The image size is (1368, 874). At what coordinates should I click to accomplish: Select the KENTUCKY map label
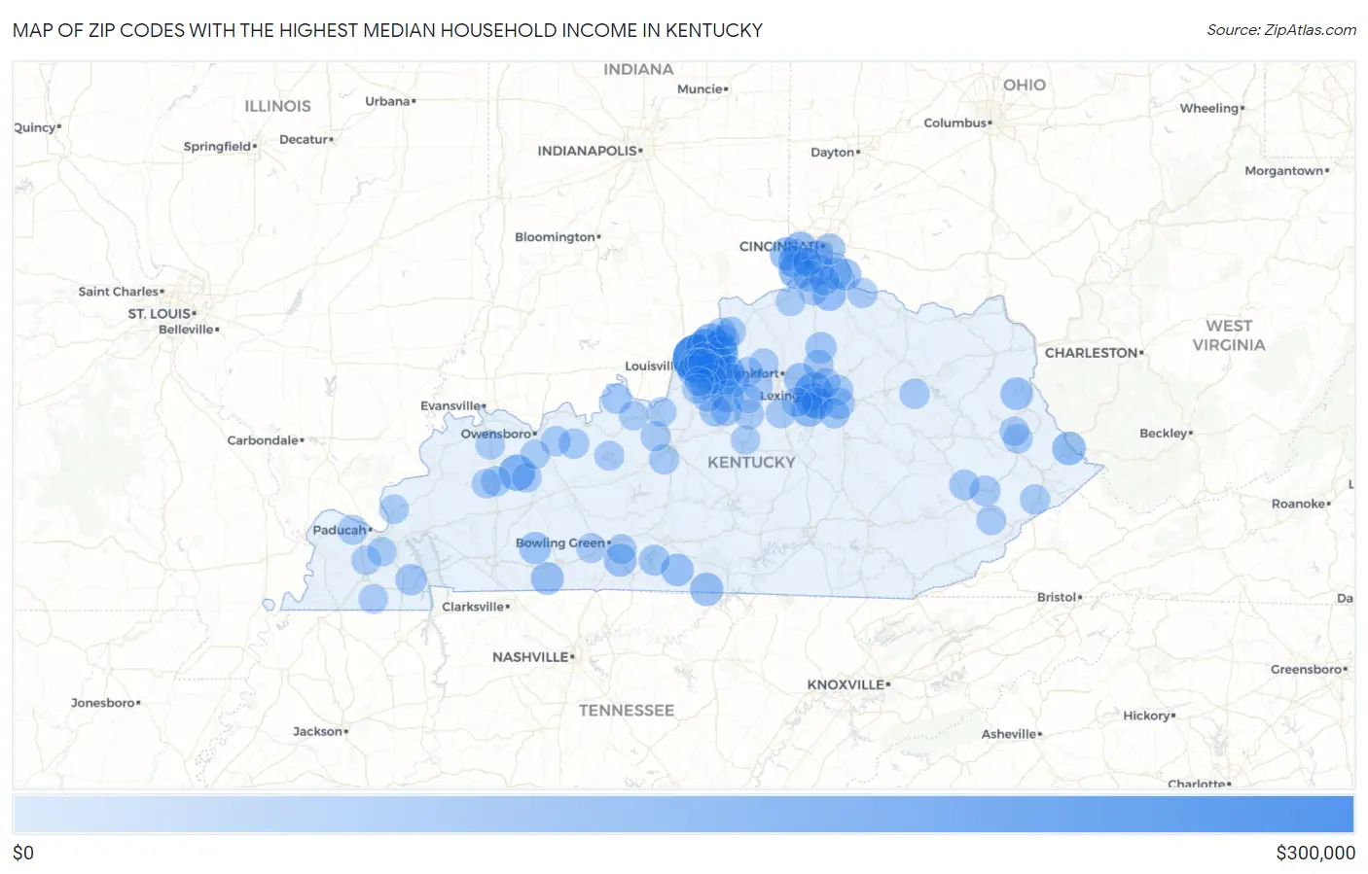point(751,462)
